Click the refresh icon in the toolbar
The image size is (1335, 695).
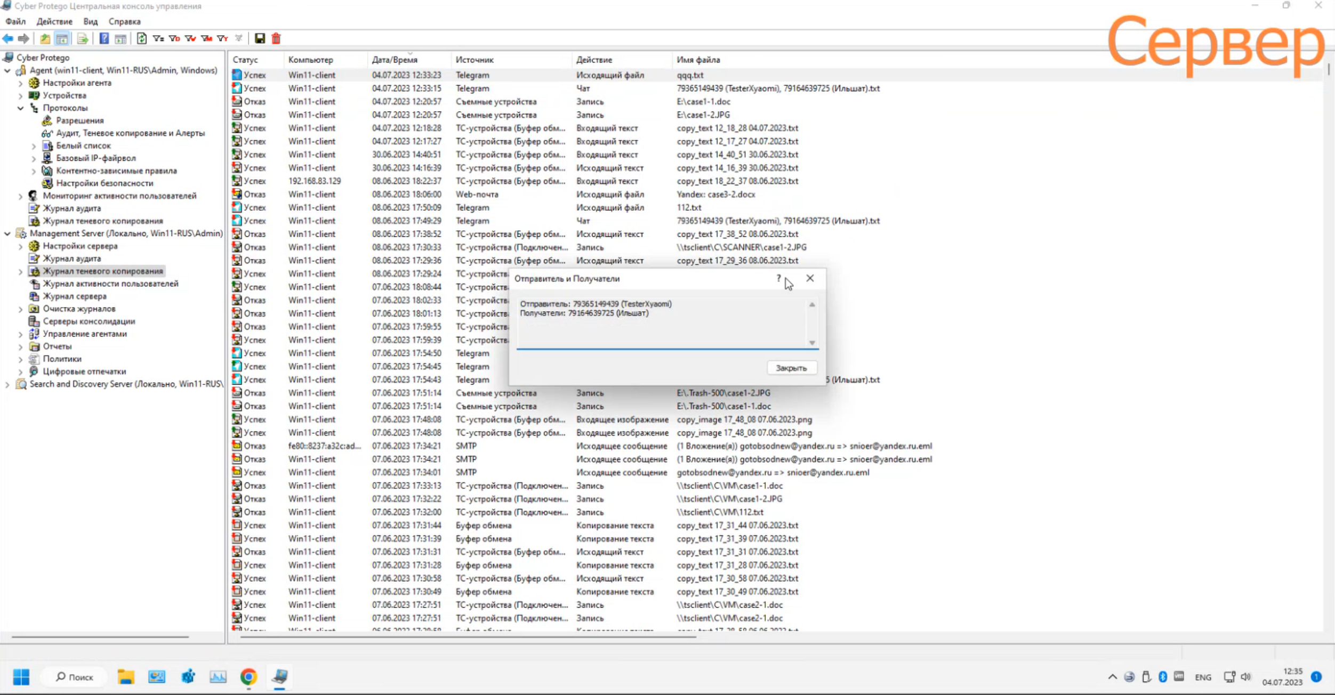141,38
